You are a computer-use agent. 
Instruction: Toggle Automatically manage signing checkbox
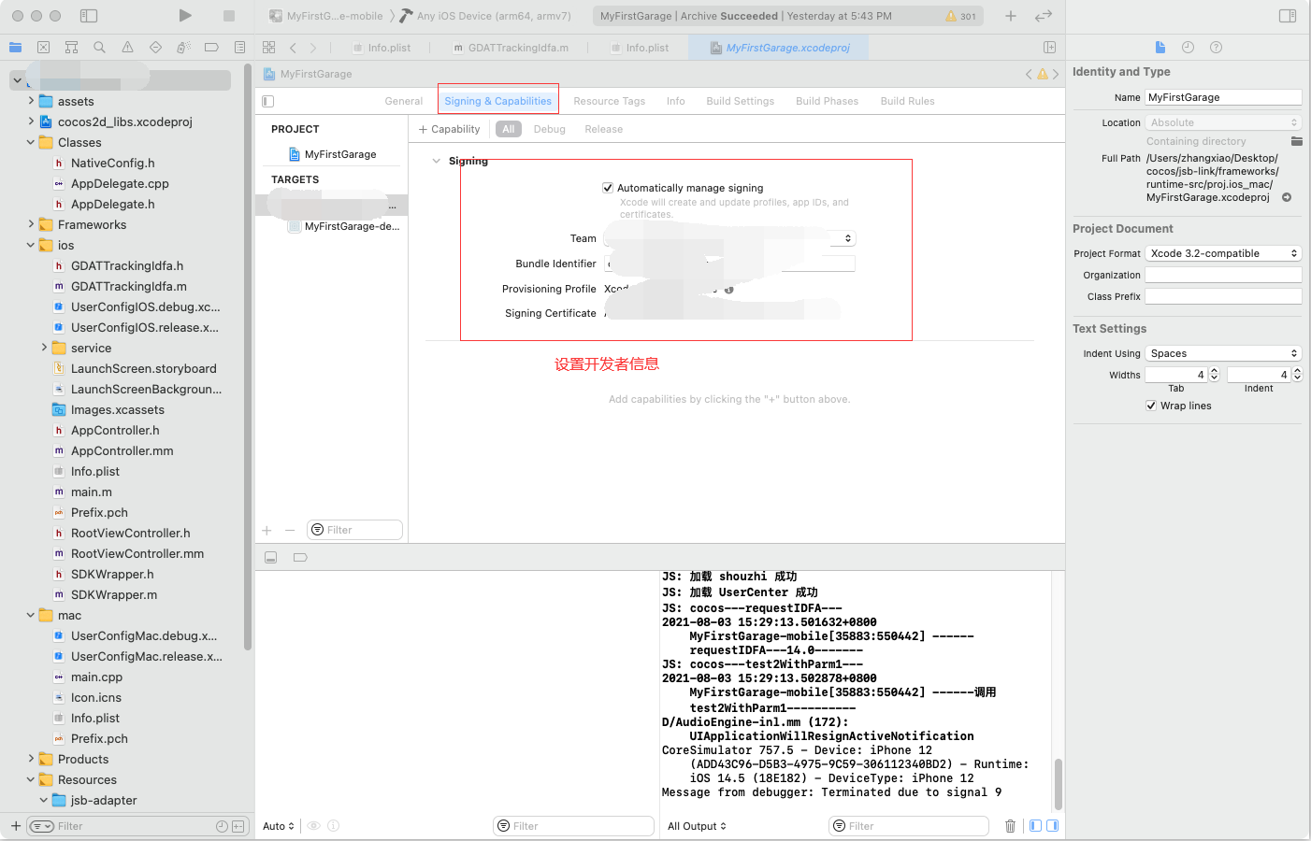pyautogui.click(x=608, y=188)
